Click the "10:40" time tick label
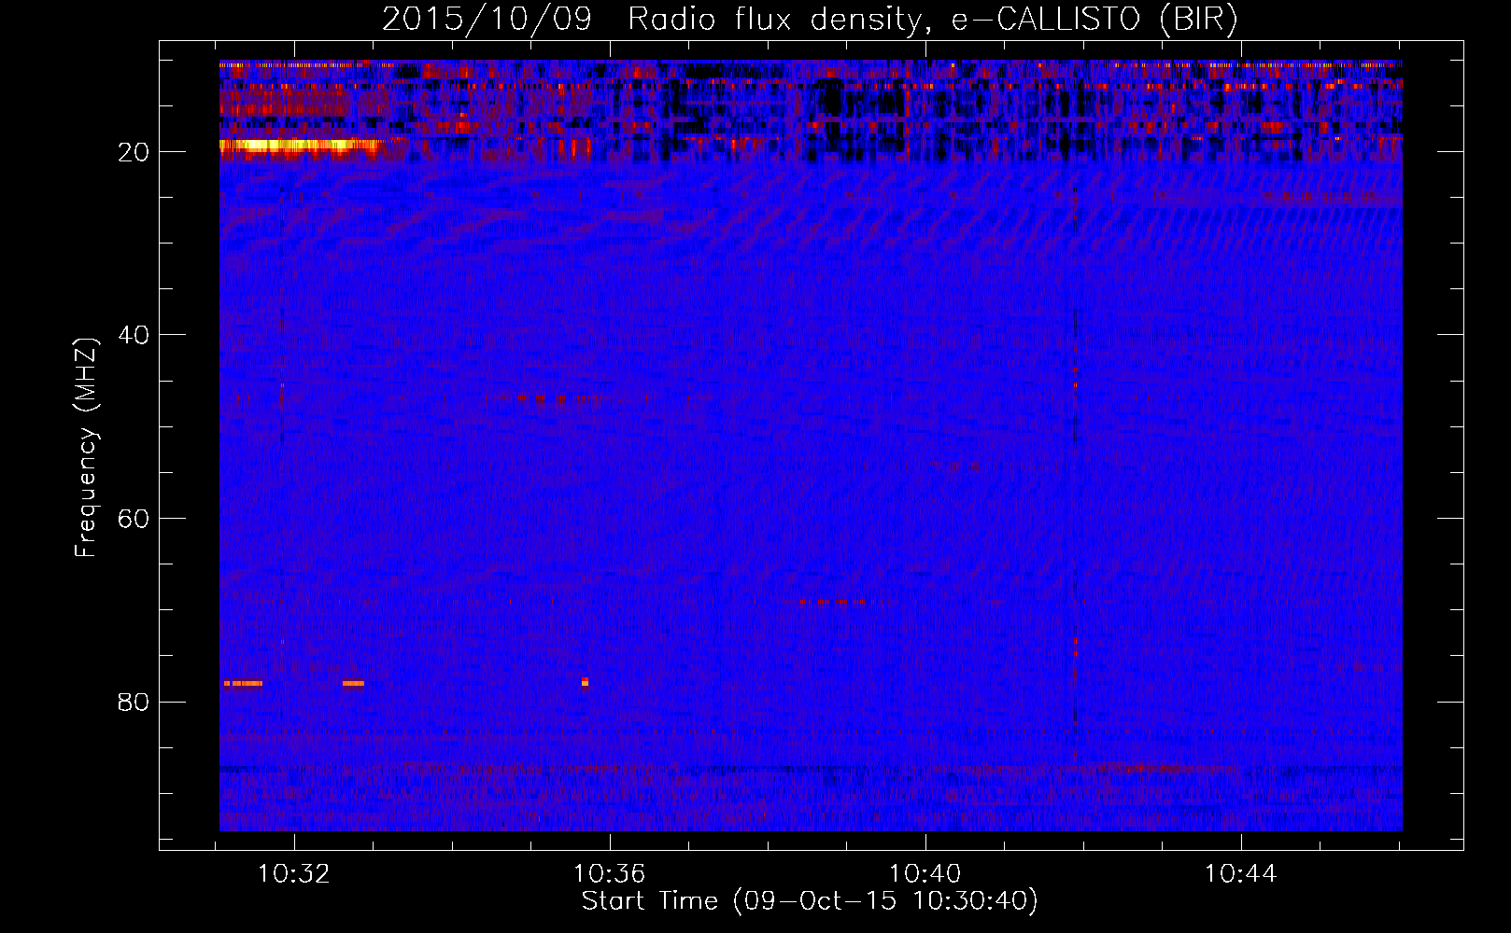 [x=925, y=874]
